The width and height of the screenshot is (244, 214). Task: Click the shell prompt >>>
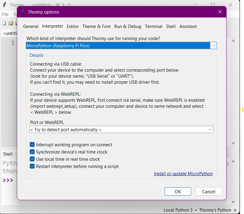[x=8, y=180]
